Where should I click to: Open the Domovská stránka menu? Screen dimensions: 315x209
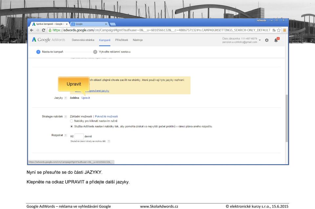coord(83,40)
